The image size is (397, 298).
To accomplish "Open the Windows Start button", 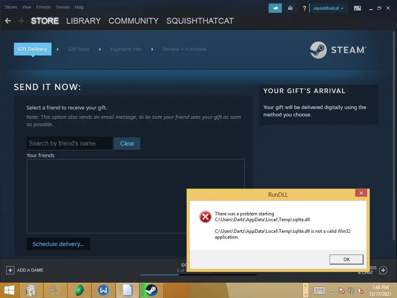I will pyautogui.click(x=9, y=290).
